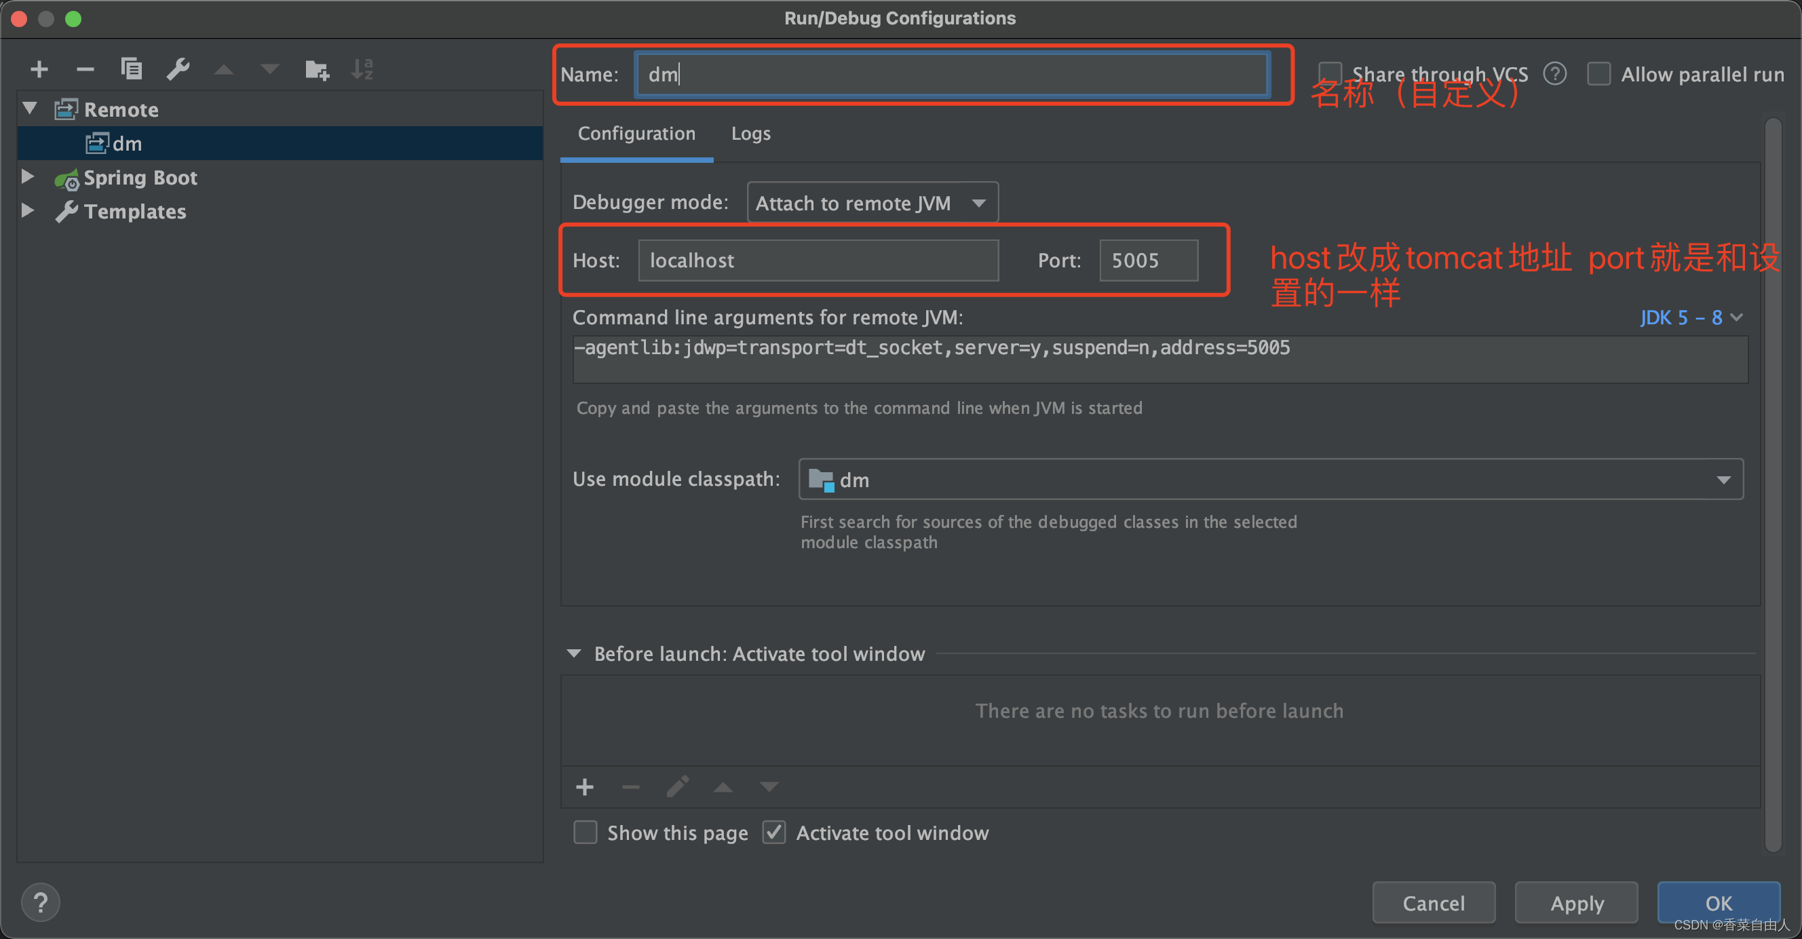1802x939 pixels.
Task: Check the Show this page checkbox
Action: click(x=586, y=832)
